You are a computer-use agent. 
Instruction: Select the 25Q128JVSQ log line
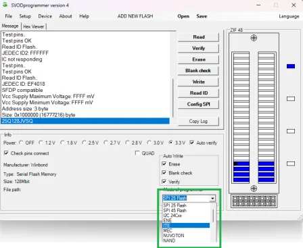[85, 121]
